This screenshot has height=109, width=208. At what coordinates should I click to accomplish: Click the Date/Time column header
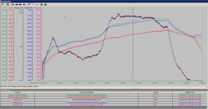pos(190,92)
